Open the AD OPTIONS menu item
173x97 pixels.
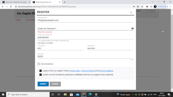pyautogui.click(x=30, y=20)
